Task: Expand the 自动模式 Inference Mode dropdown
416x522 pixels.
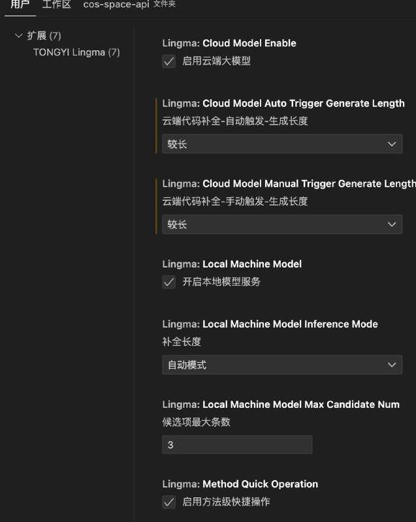Action: (281, 365)
